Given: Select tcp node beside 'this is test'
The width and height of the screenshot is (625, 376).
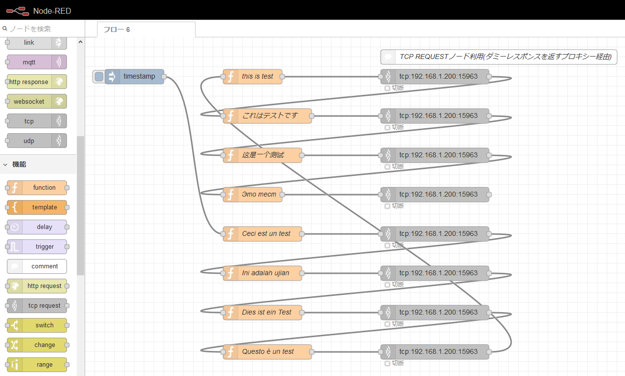Looking at the screenshot, I should 435,77.
